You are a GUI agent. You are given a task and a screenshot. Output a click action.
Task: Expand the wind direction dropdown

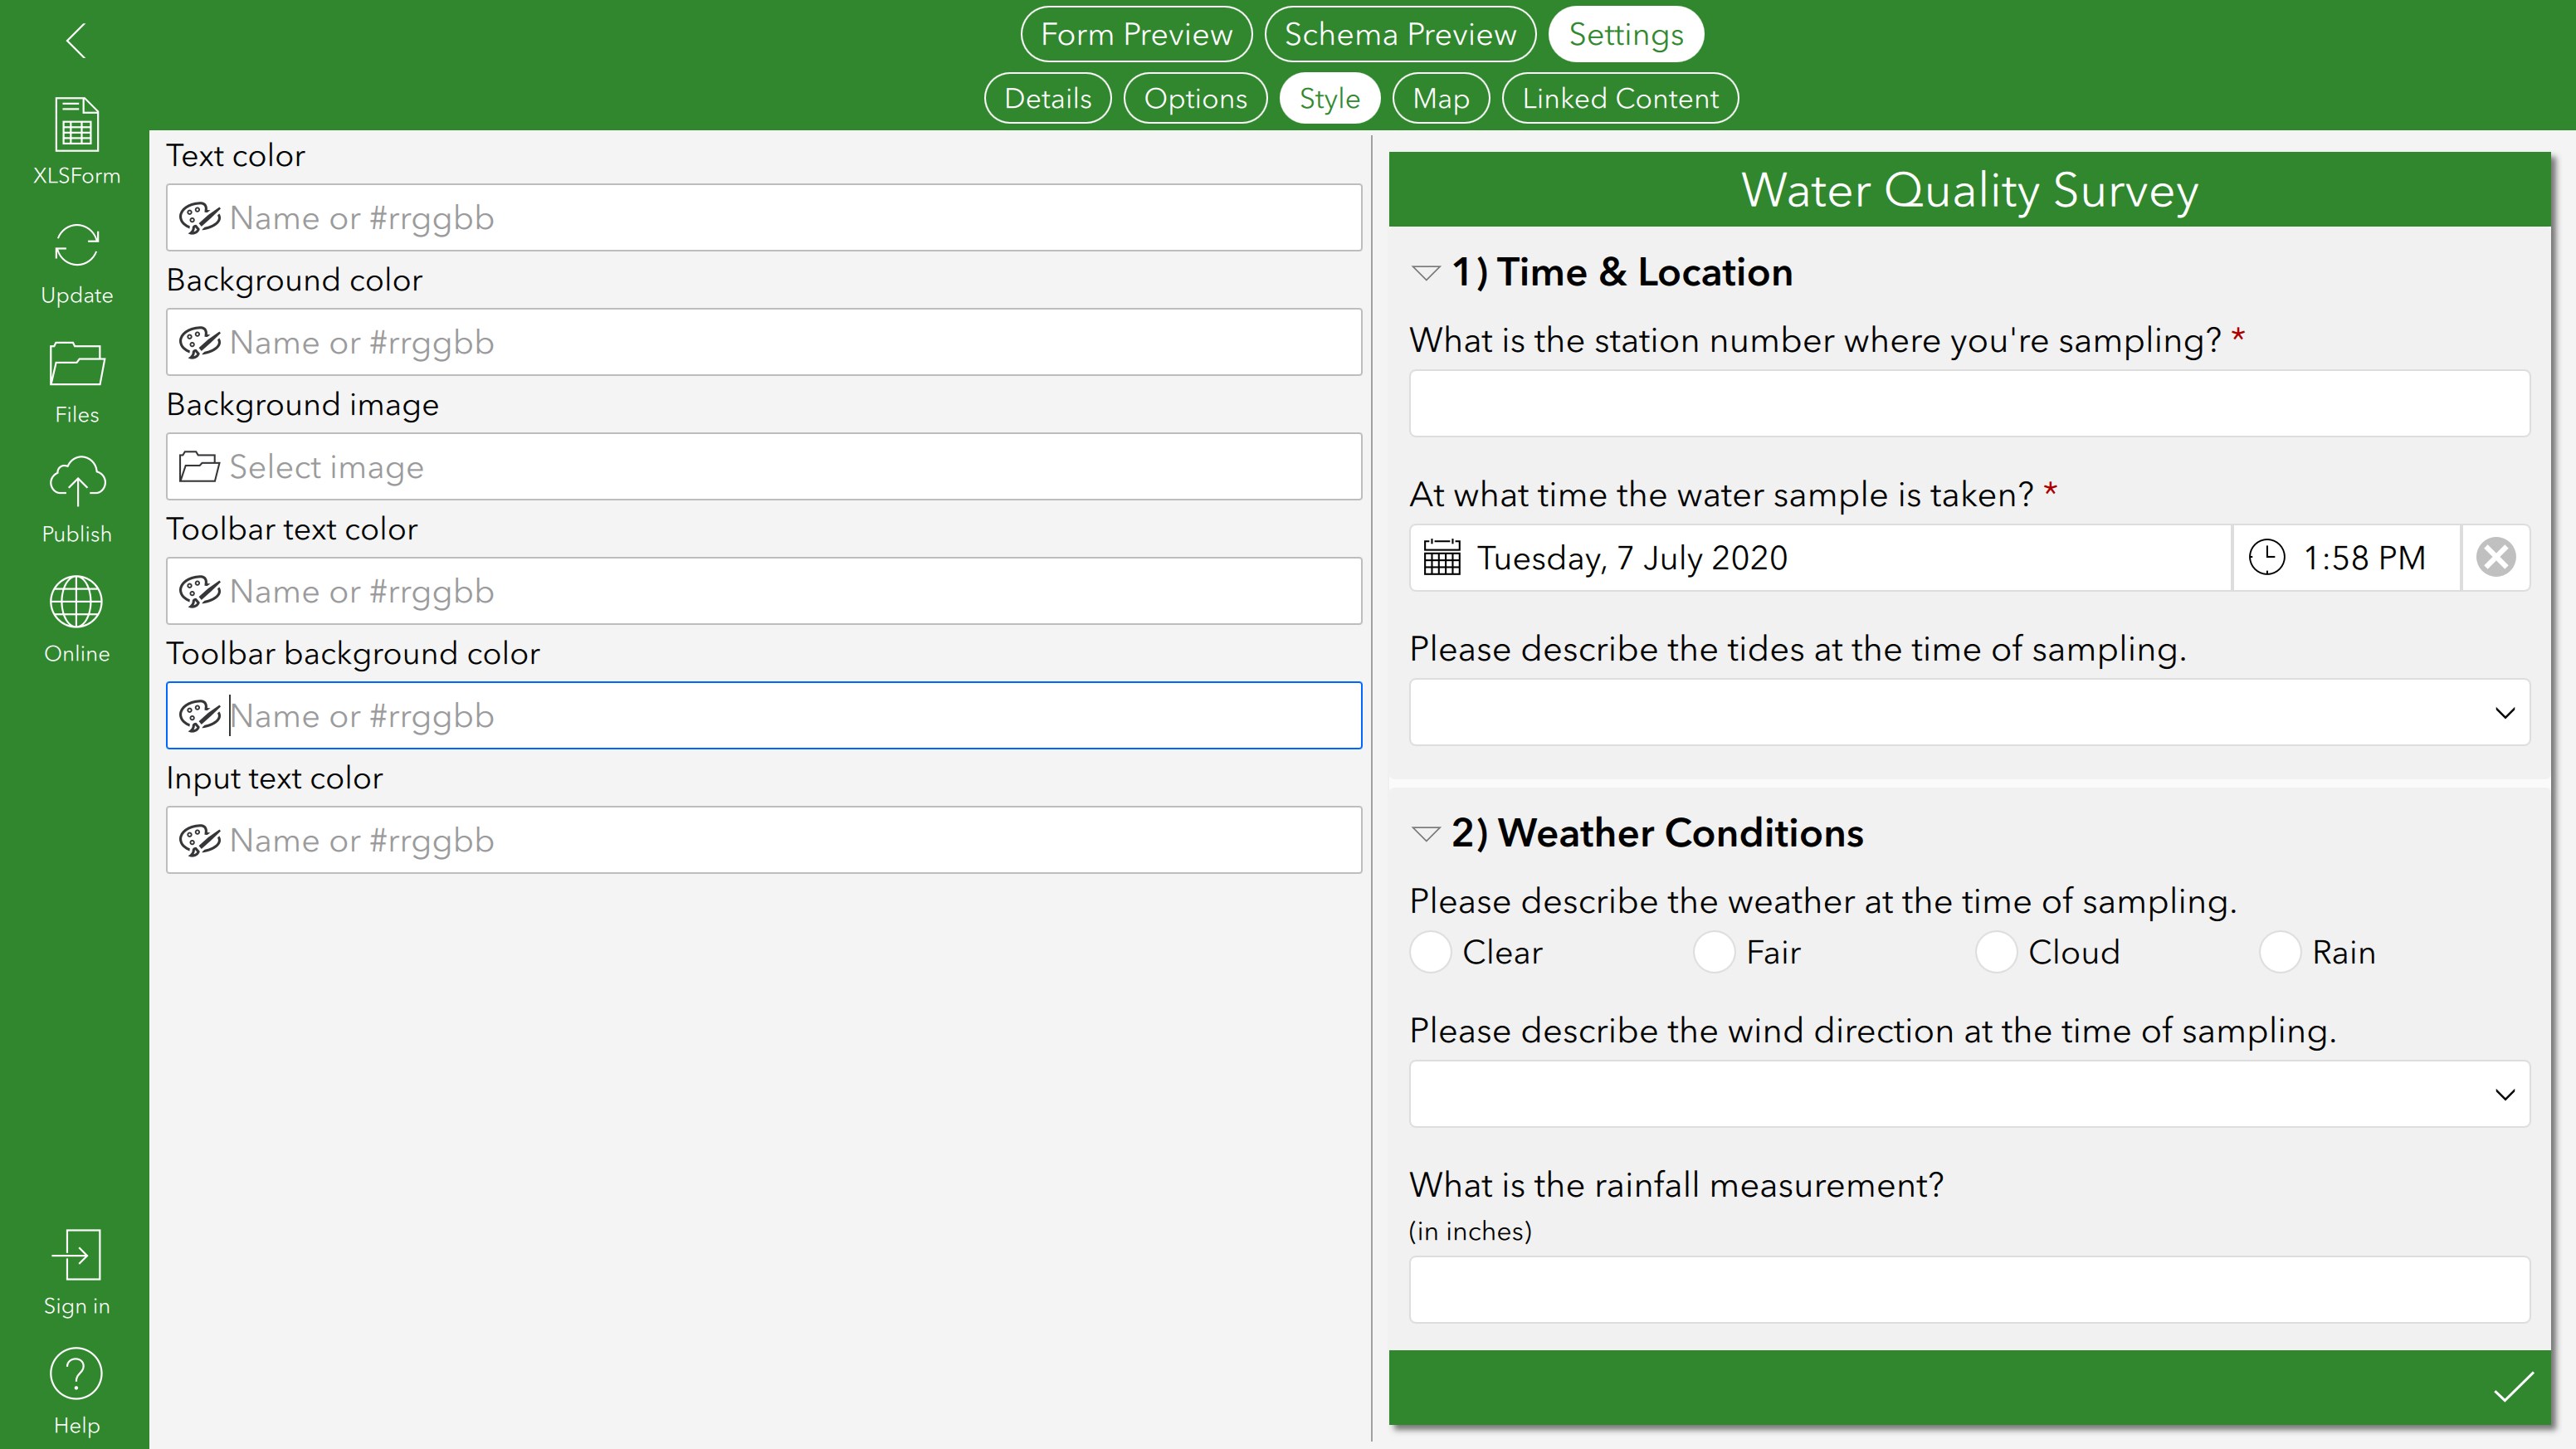point(1969,1094)
